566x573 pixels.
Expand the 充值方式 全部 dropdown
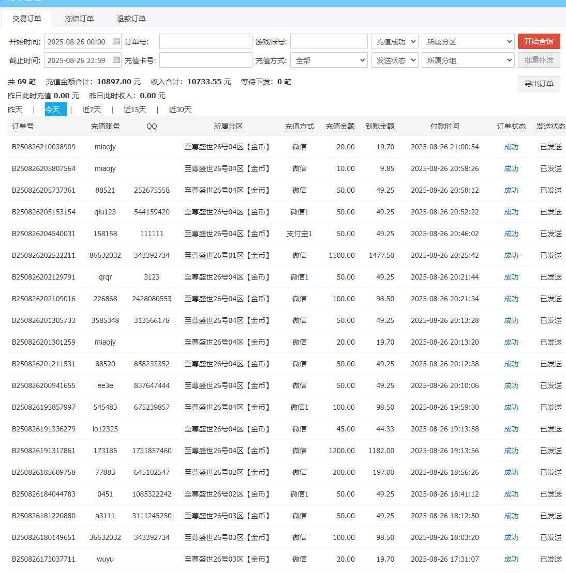click(329, 60)
